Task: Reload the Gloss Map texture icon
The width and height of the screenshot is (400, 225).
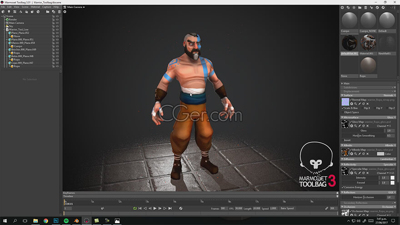Action: 364,126
